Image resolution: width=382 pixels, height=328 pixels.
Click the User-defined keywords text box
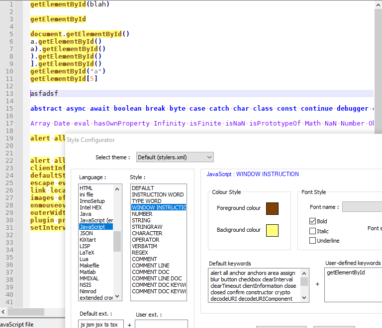[353, 285]
